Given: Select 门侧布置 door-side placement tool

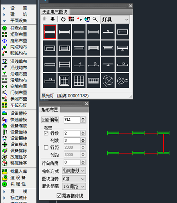Looking at the screenshot, I should pyautogui.click(x=15, y=93).
